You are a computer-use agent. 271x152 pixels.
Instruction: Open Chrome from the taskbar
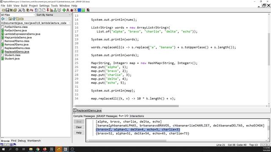pos(38,149)
